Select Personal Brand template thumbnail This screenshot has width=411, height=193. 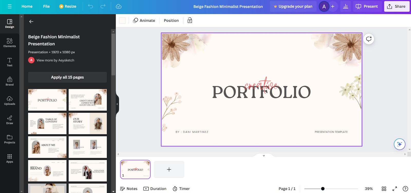[x=47, y=171]
